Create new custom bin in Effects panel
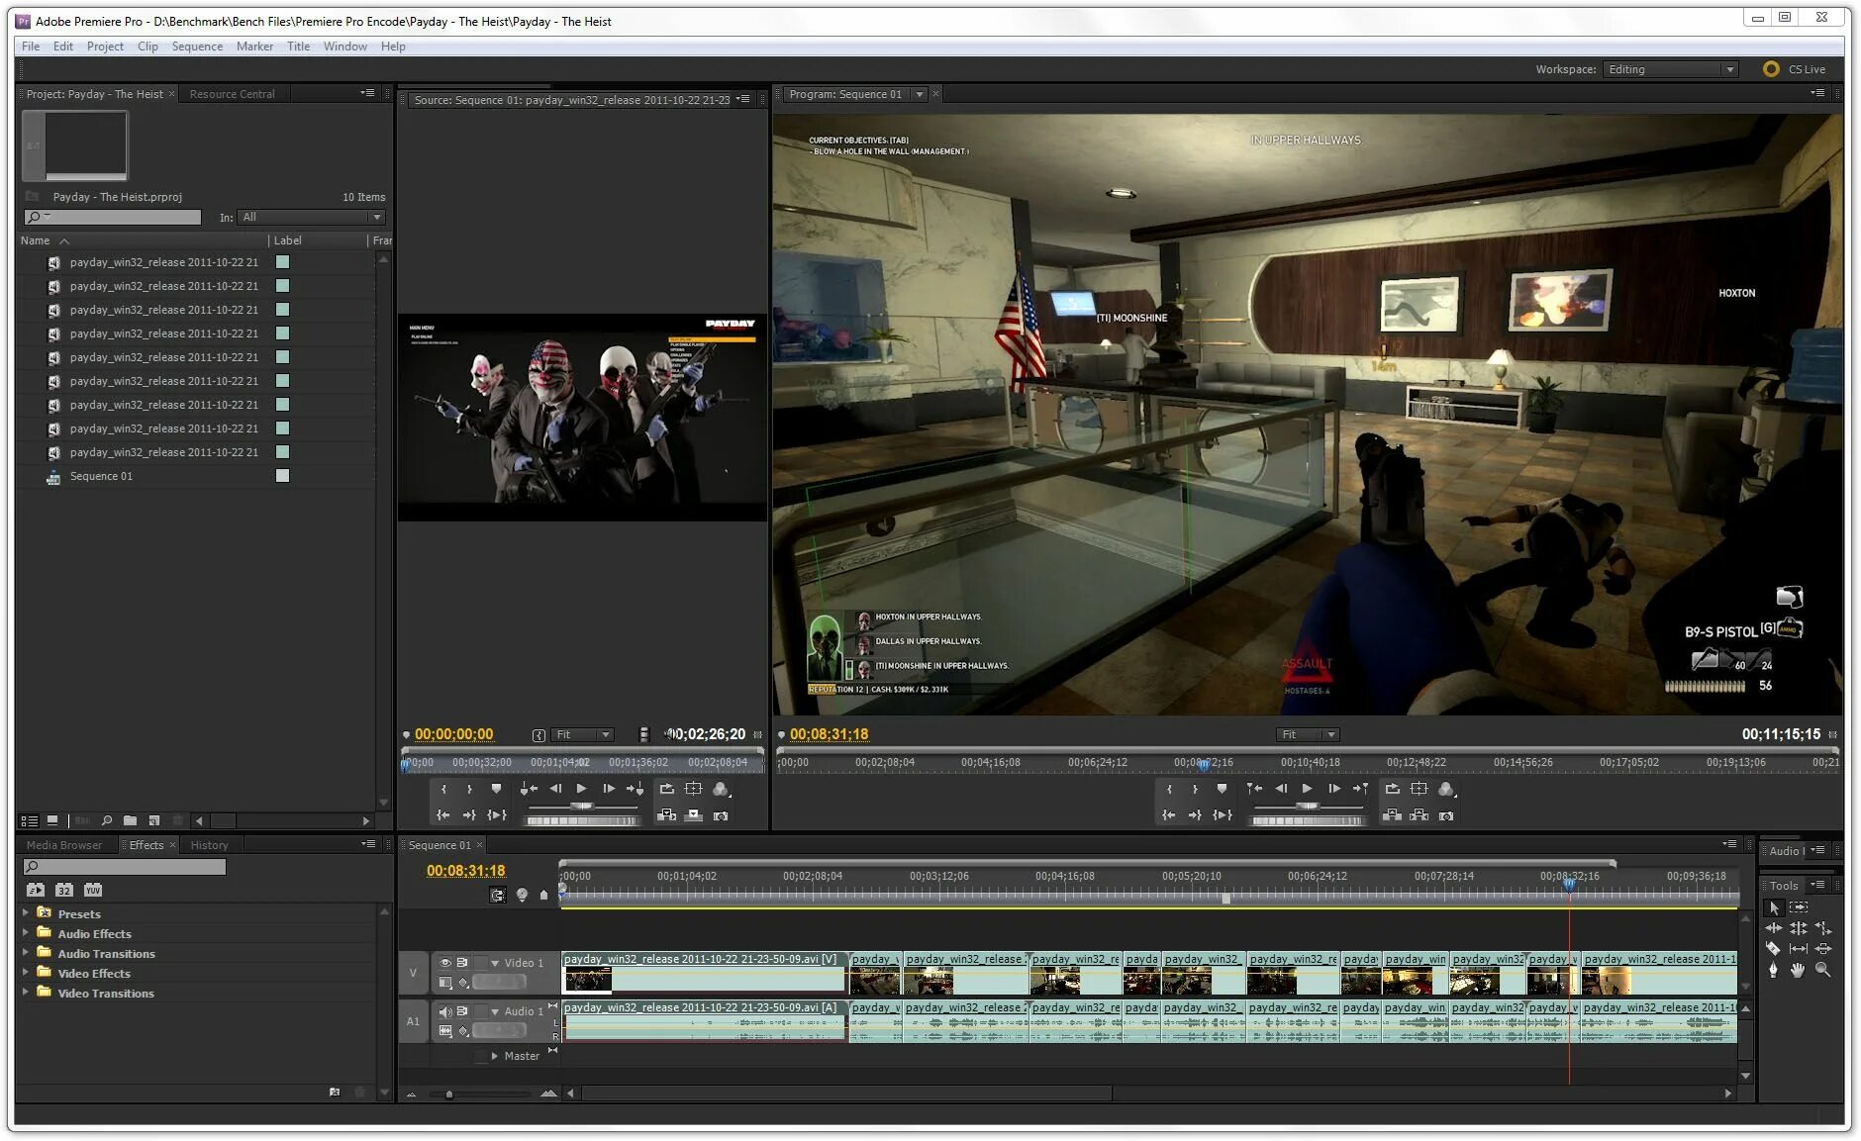 pyautogui.click(x=335, y=1093)
